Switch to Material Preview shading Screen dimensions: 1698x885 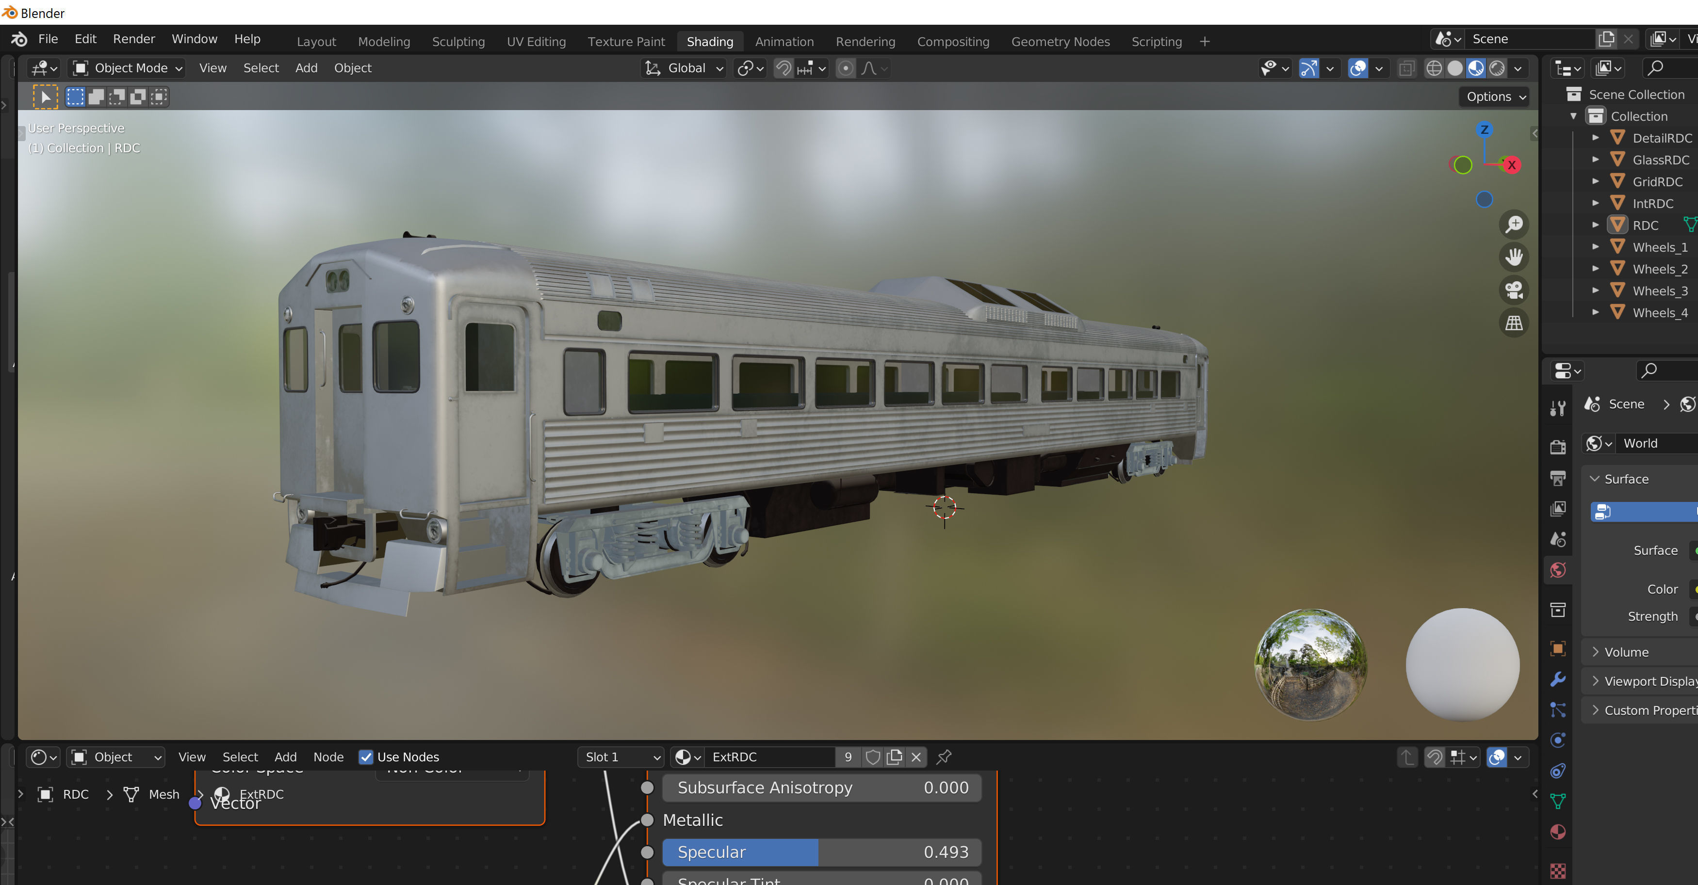1476,68
